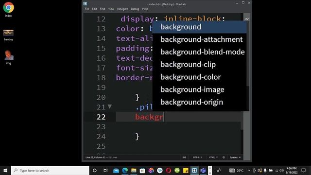311x175 pixels.
Task: Choose 'background-blend-mode' from the code hints
Action: tap(200, 52)
